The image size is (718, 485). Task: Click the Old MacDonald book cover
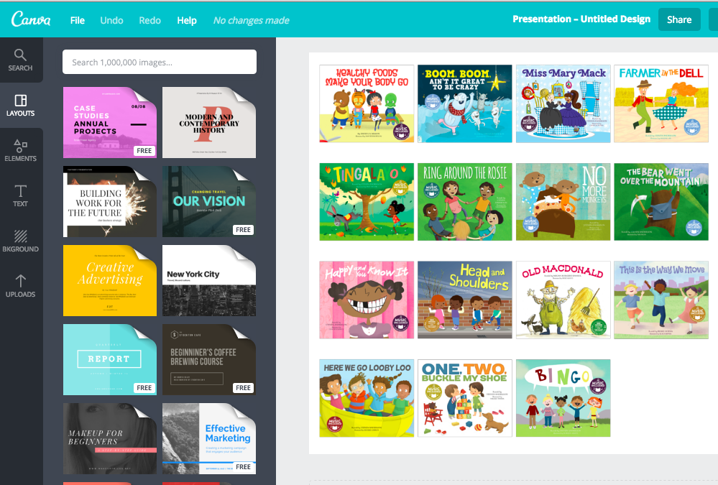coord(563,300)
